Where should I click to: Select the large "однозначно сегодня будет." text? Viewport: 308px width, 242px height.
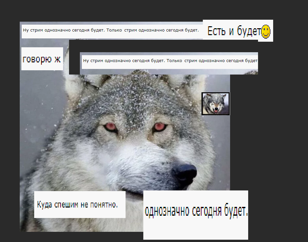tap(196, 211)
